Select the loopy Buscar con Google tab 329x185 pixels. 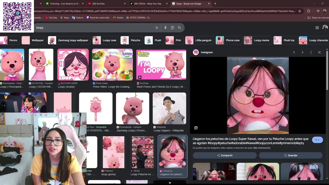tap(190, 4)
